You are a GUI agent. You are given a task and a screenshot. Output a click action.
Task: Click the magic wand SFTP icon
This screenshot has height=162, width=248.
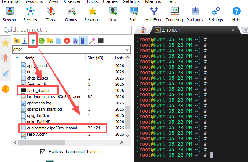coord(92,41)
